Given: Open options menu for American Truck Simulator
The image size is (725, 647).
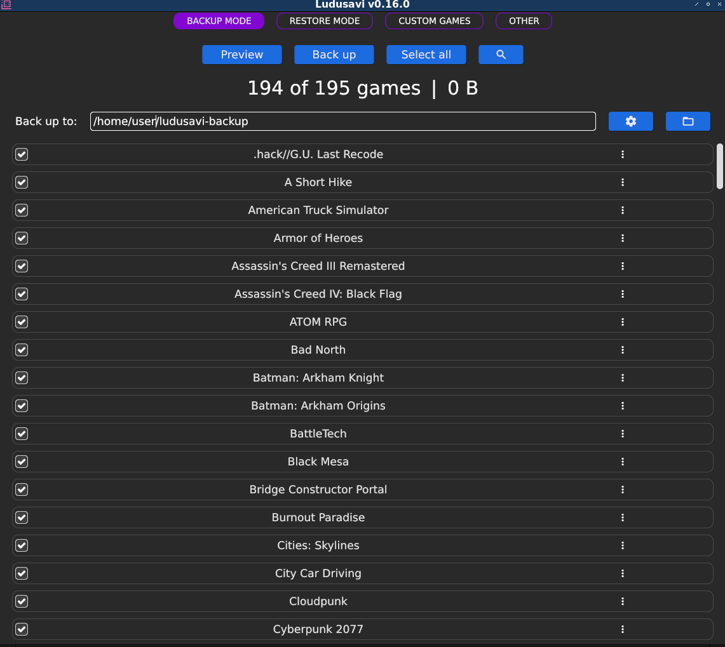Looking at the screenshot, I should point(623,210).
